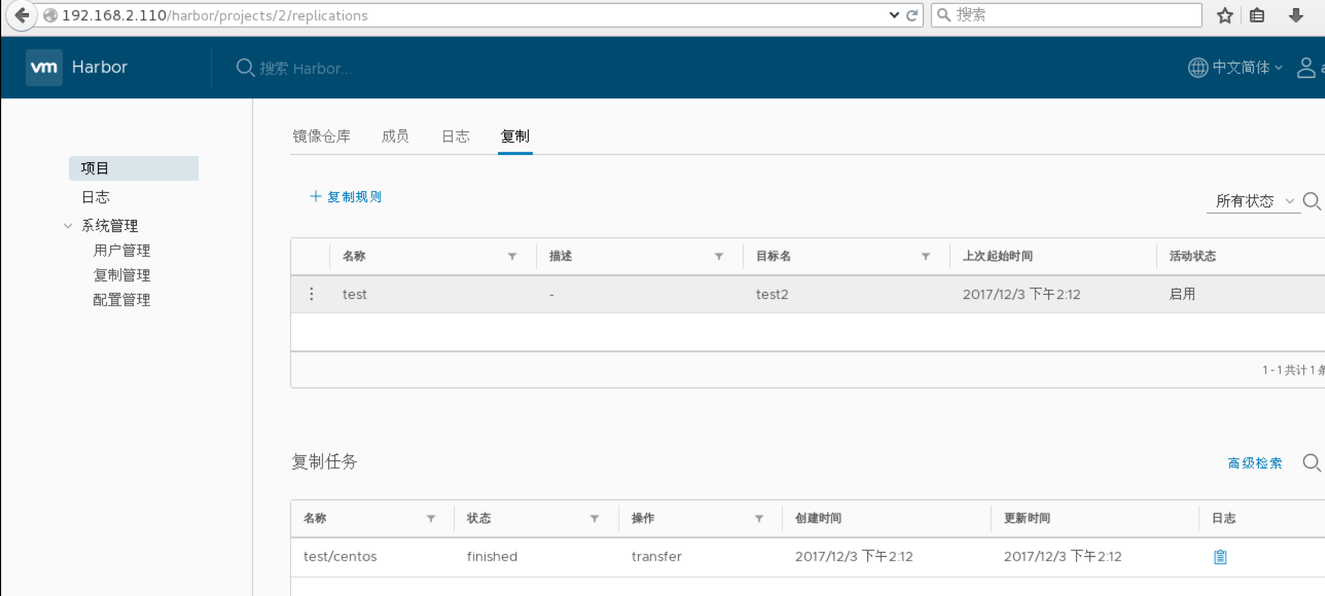Viewport: 1325px width, 596px height.
Task: Click the replication rules search magnifier icon
Action: [x=1312, y=201]
